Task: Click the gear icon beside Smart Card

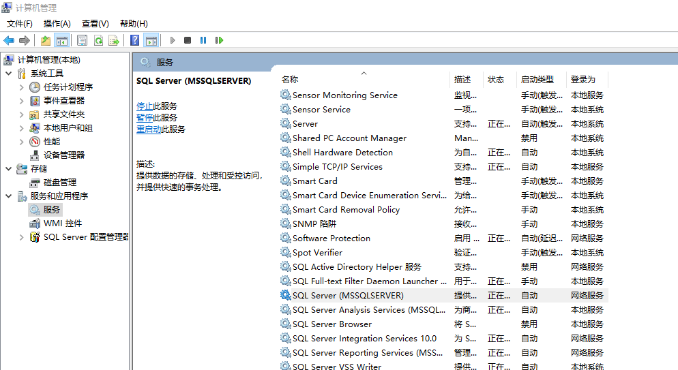Action: tap(285, 181)
